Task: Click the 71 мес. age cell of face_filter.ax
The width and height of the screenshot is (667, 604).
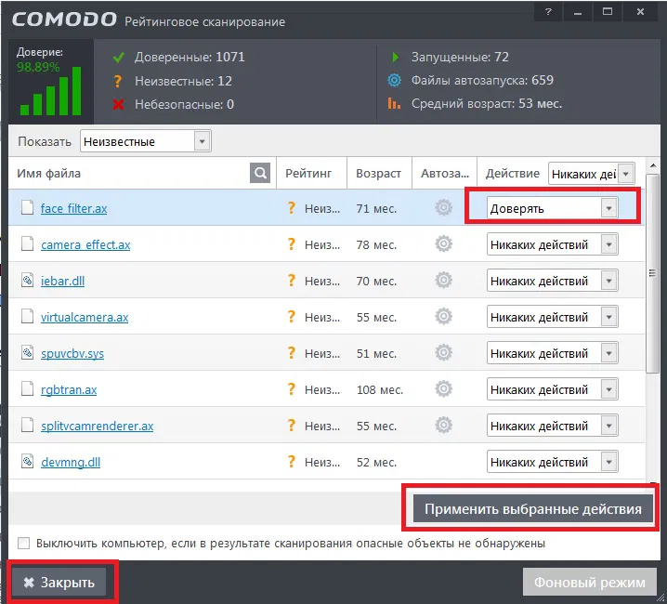Action: (376, 208)
